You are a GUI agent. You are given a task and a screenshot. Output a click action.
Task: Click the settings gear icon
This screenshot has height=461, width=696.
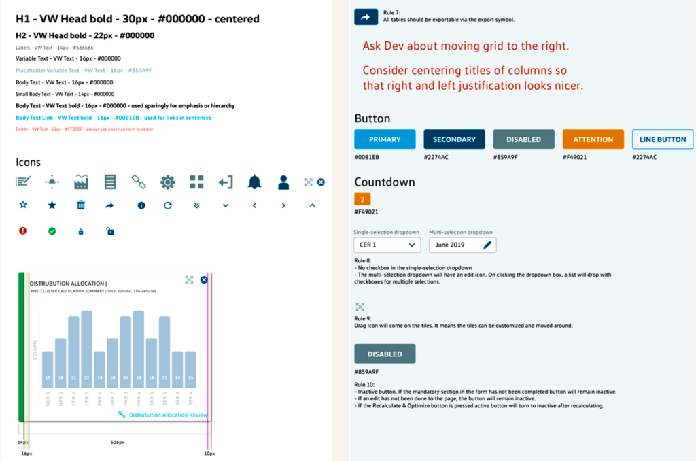[x=168, y=182]
